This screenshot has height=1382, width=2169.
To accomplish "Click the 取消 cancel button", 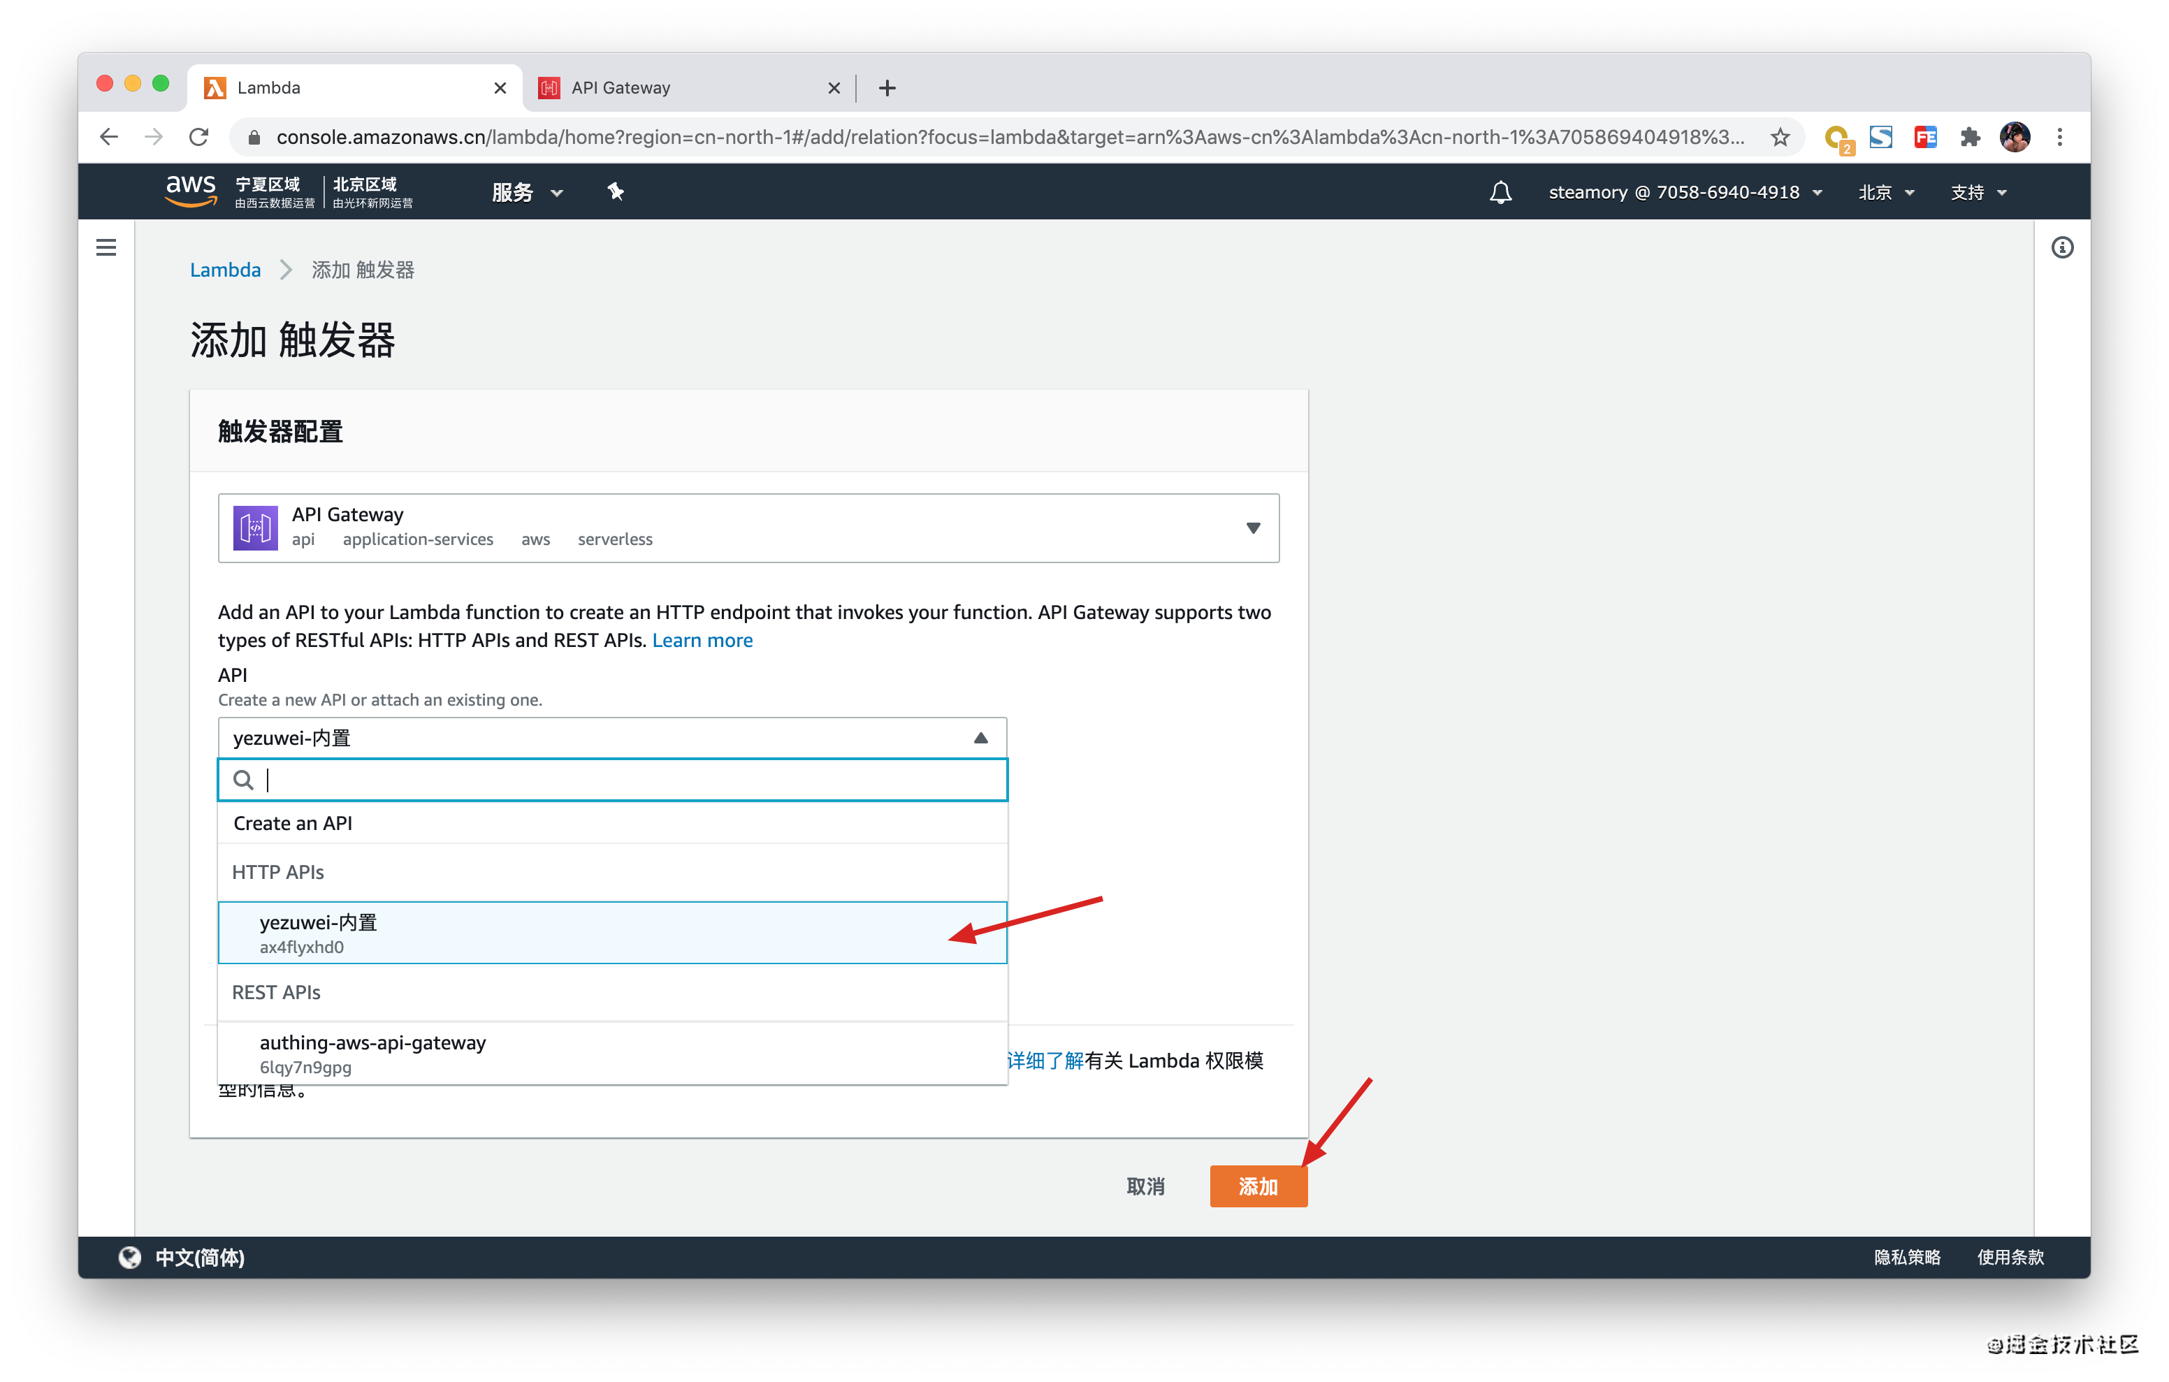I will pos(1145,1186).
